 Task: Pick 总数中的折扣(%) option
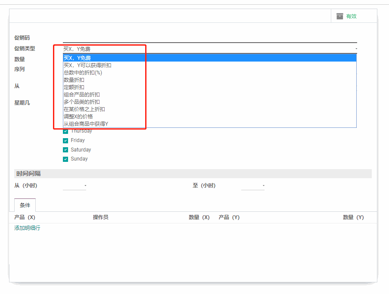[x=83, y=73]
